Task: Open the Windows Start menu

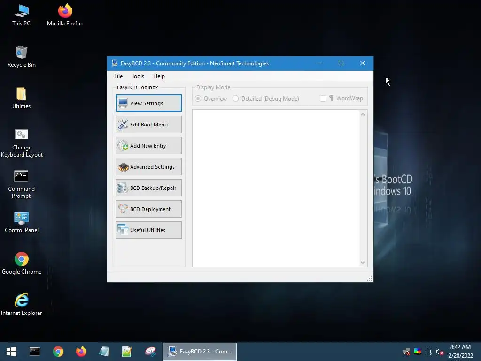Action: pos(11,352)
